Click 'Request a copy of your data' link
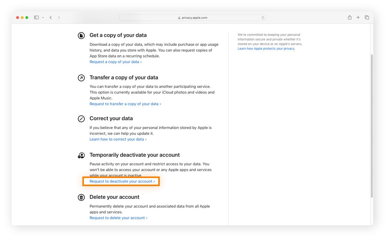Viewport: 385px width, 237px height. (115, 62)
